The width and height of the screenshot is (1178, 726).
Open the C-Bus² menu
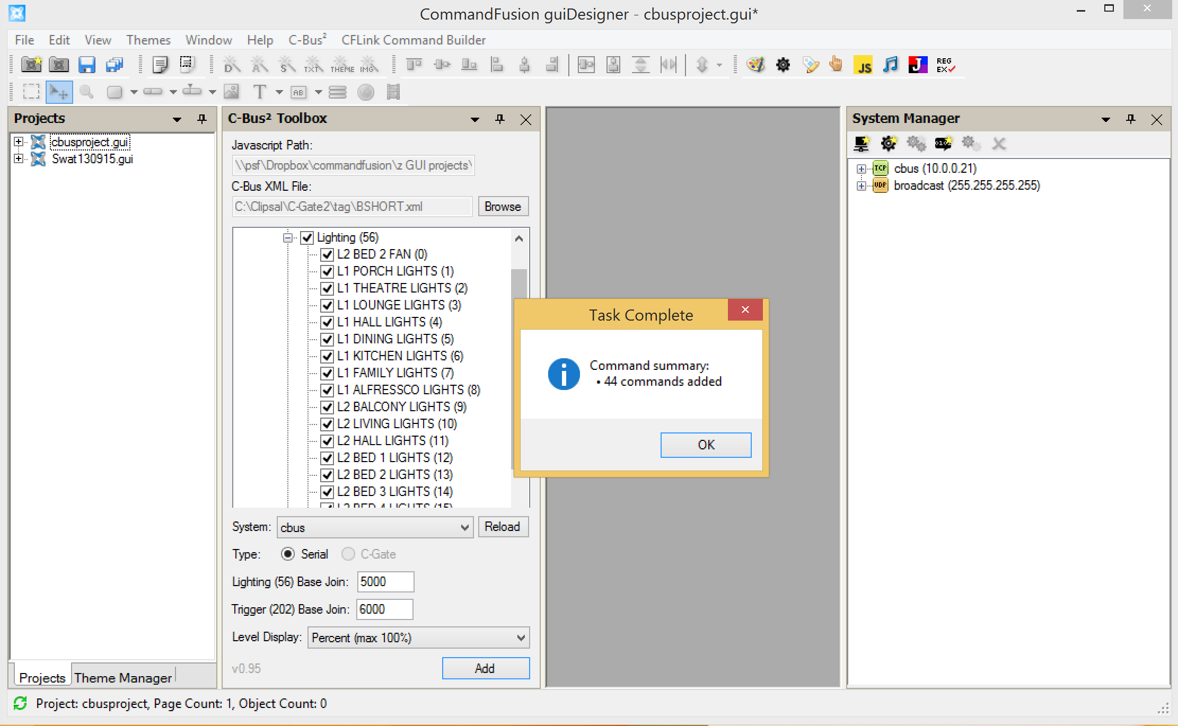tap(307, 40)
